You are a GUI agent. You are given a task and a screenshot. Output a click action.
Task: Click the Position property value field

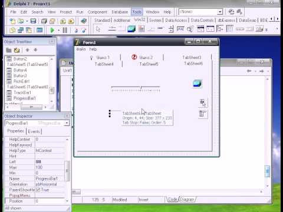pyautogui.click(x=50, y=201)
